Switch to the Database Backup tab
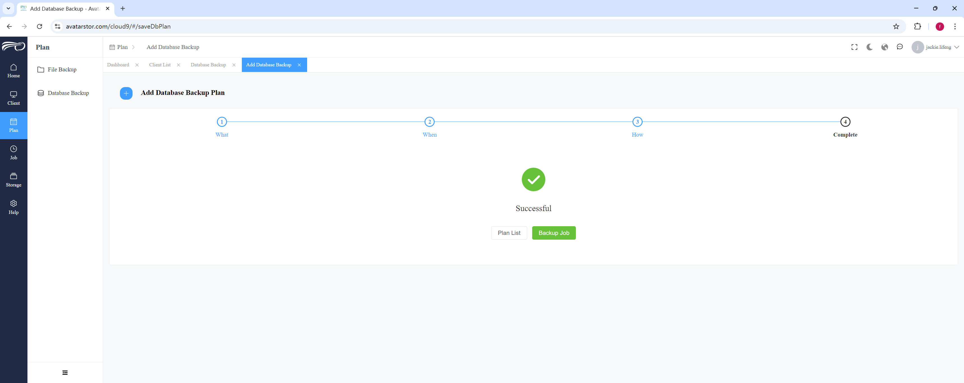 tap(208, 65)
